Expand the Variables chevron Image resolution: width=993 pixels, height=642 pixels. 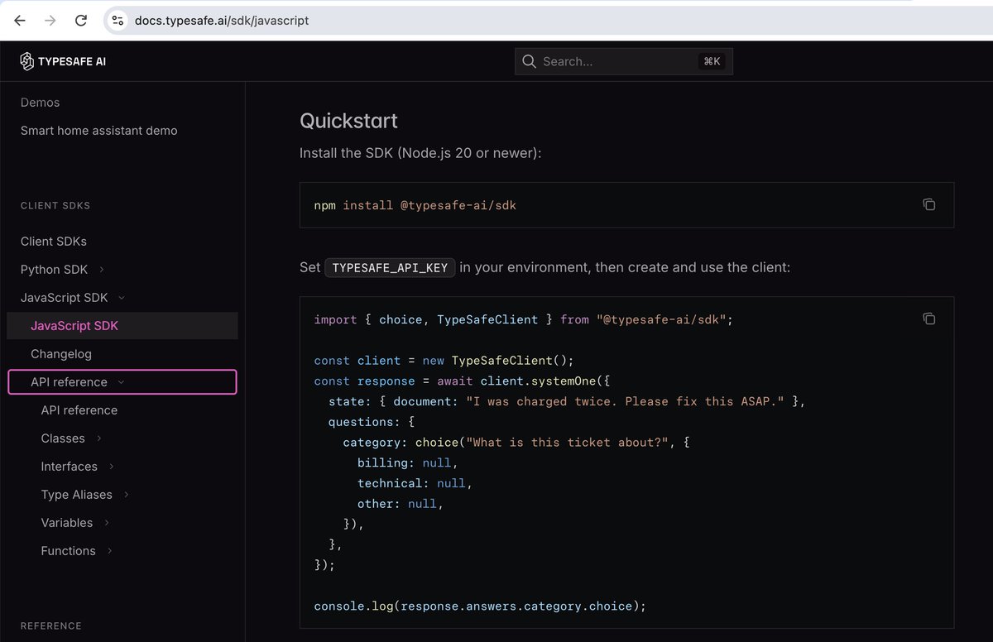(108, 523)
